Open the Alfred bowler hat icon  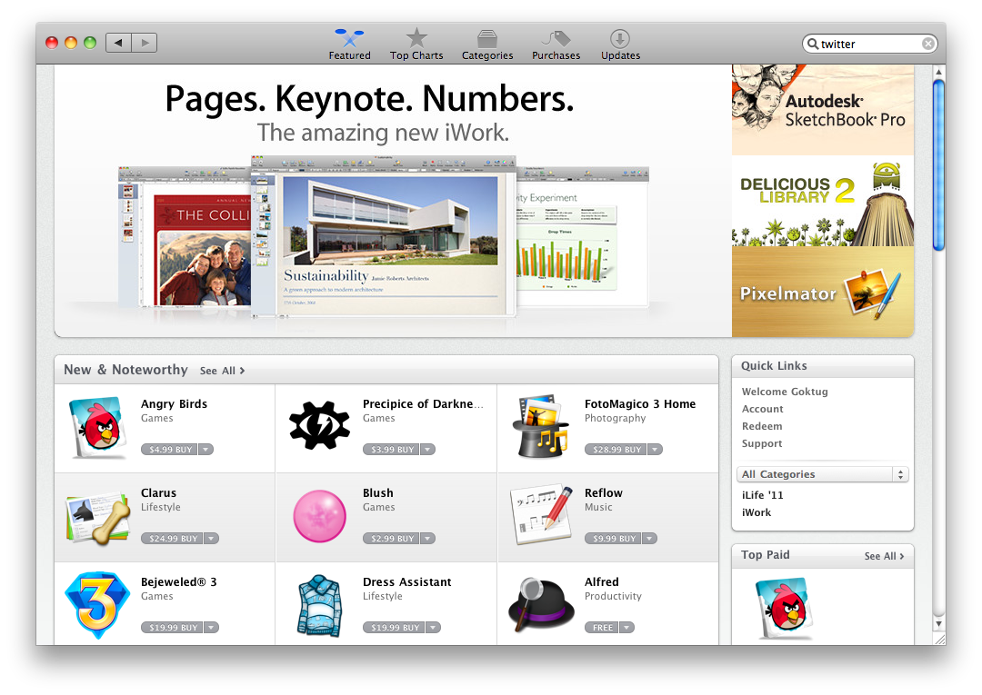point(540,605)
